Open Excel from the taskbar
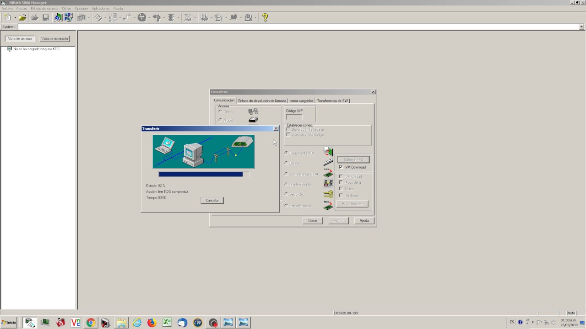Image resolution: width=586 pixels, height=329 pixels. (x=167, y=323)
